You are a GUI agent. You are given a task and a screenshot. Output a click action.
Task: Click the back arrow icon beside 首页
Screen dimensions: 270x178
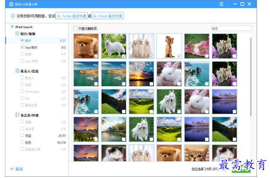(12, 169)
